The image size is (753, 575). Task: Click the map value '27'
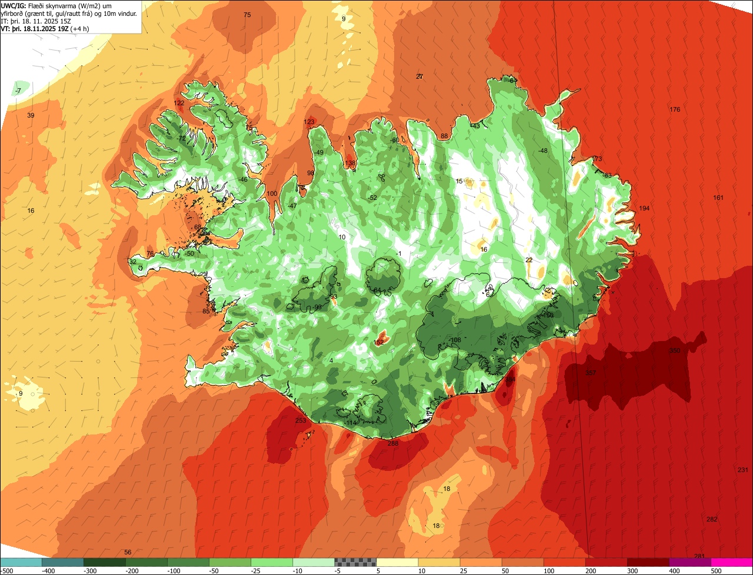pos(419,76)
